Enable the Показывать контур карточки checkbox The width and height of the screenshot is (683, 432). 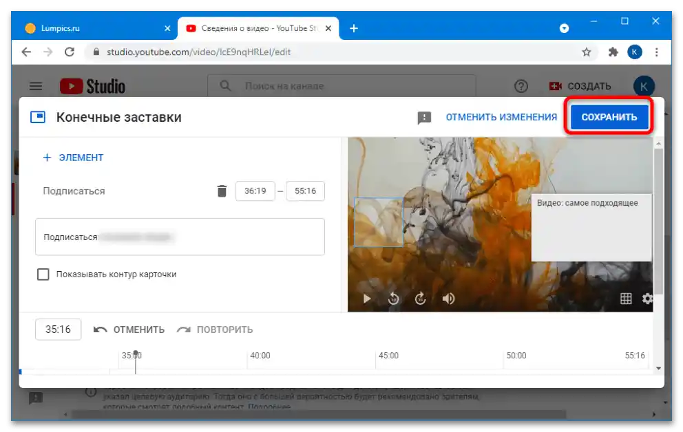tap(42, 274)
